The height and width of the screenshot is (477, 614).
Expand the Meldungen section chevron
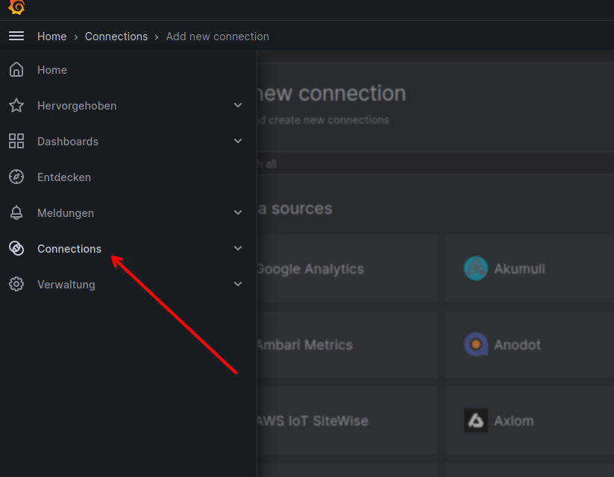(x=238, y=213)
